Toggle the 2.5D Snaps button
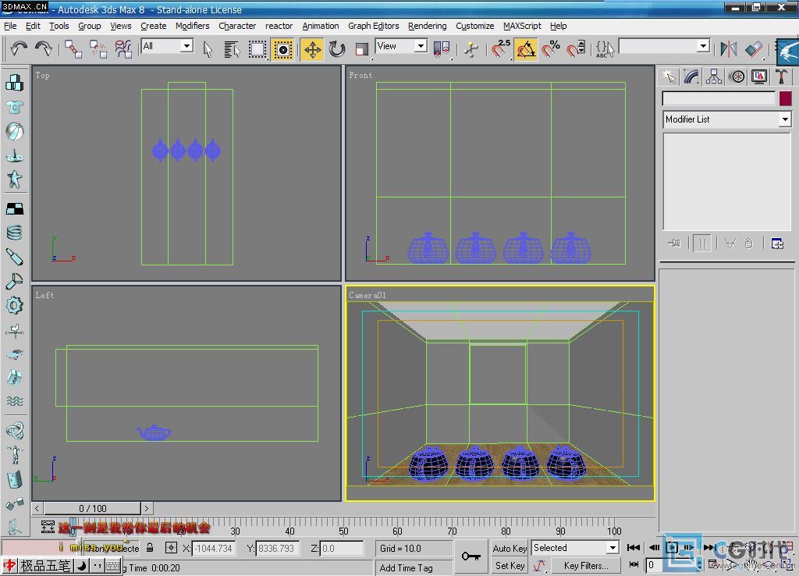The width and height of the screenshot is (799, 576). (x=501, y=49)
